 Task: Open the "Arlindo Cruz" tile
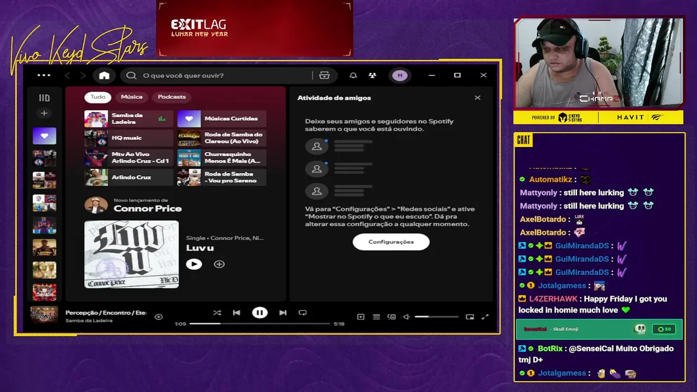tap(129, 177)
